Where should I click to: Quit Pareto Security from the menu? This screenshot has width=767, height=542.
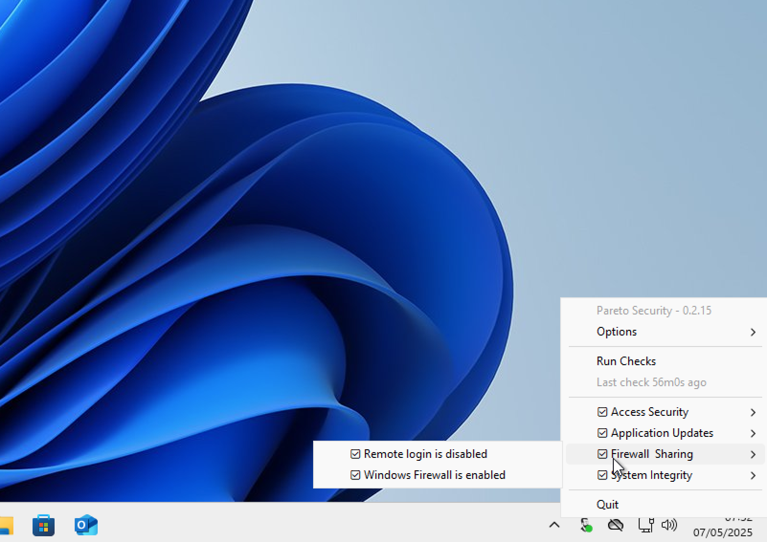608,505
